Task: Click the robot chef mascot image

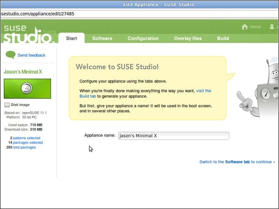Action: pos(258,89)
